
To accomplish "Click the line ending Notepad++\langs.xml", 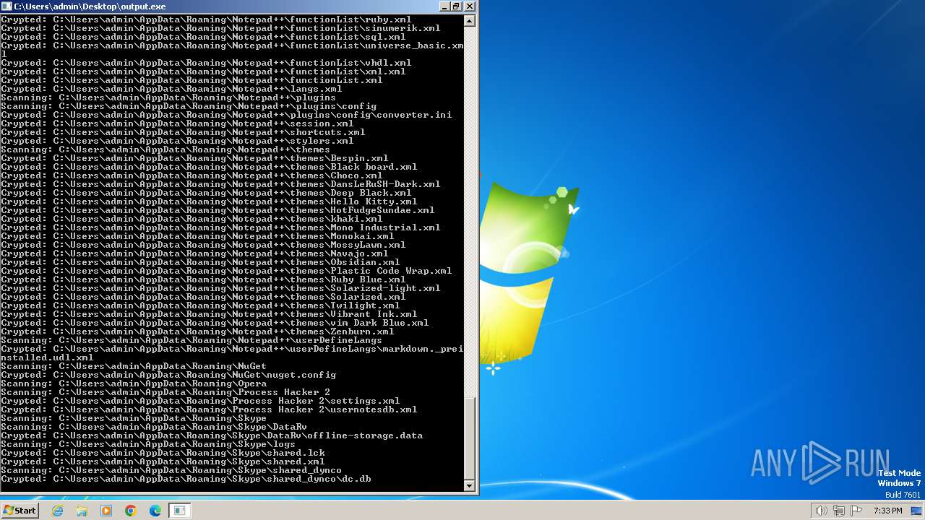I will pyautogui.click(x=171, y=89).
